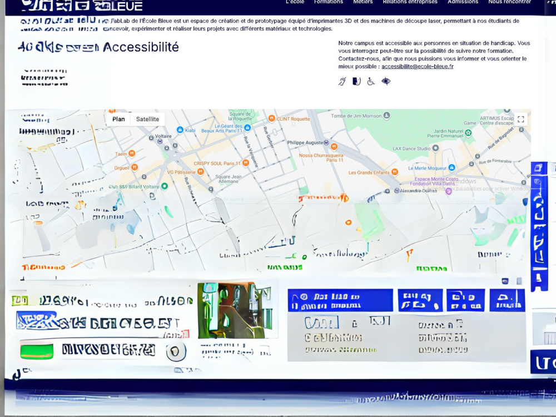Click the Rue de Fontarabie street label
556x417 pixels.
pos(495,161)
